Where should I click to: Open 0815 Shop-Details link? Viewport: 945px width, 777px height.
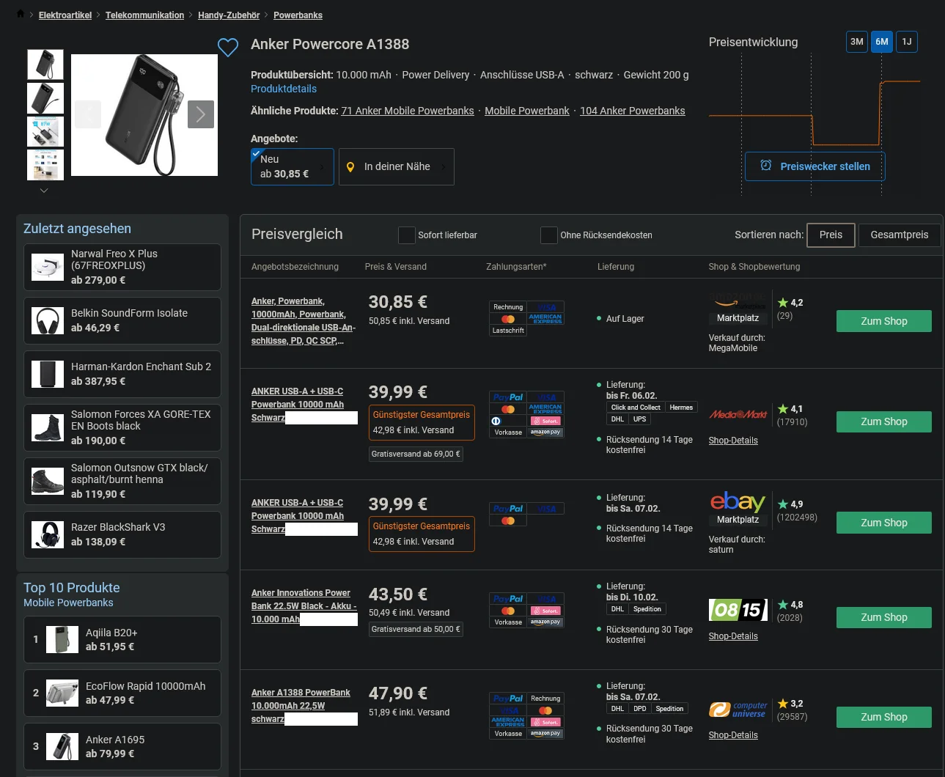click(x=733, y=636)
